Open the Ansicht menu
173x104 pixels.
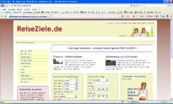pyautogui.click(x=20, y=10)
